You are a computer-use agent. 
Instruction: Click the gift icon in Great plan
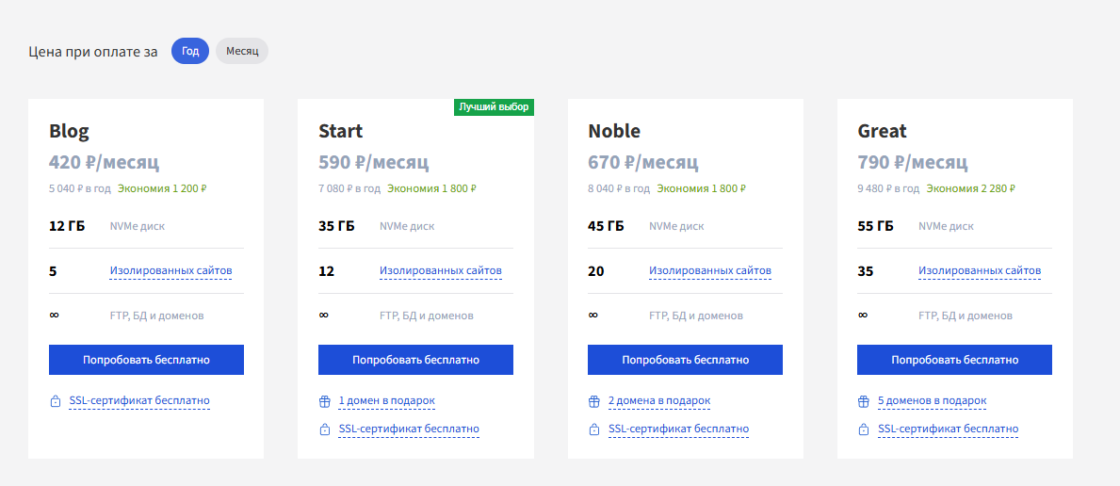tap(863, 401)
